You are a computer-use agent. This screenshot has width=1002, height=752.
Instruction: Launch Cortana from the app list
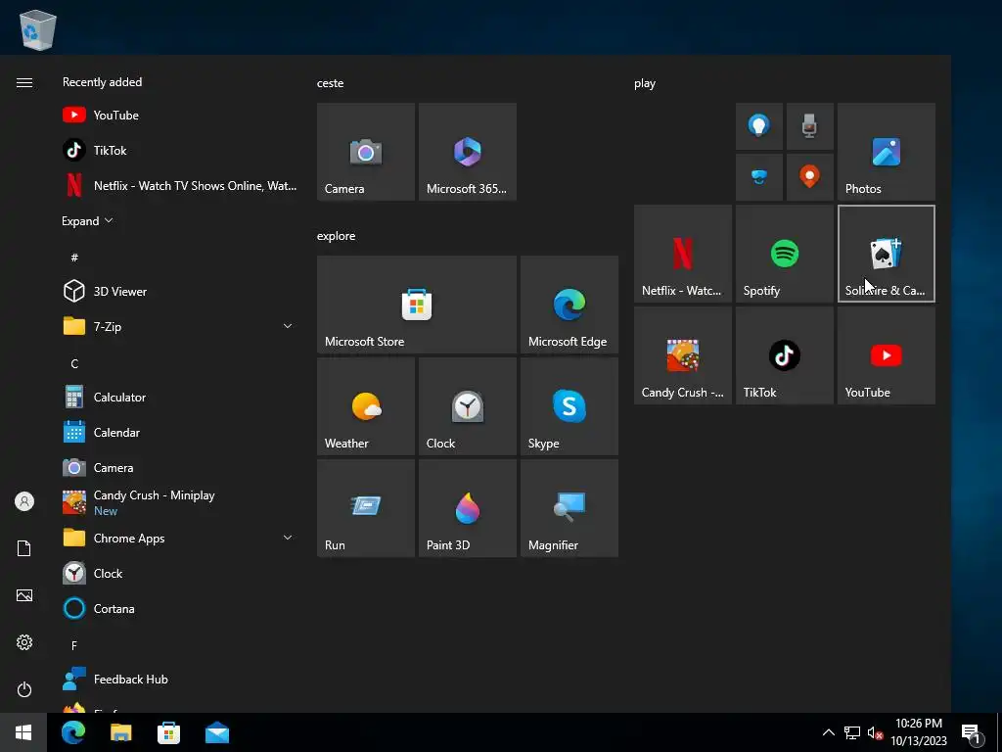(181, 609)
